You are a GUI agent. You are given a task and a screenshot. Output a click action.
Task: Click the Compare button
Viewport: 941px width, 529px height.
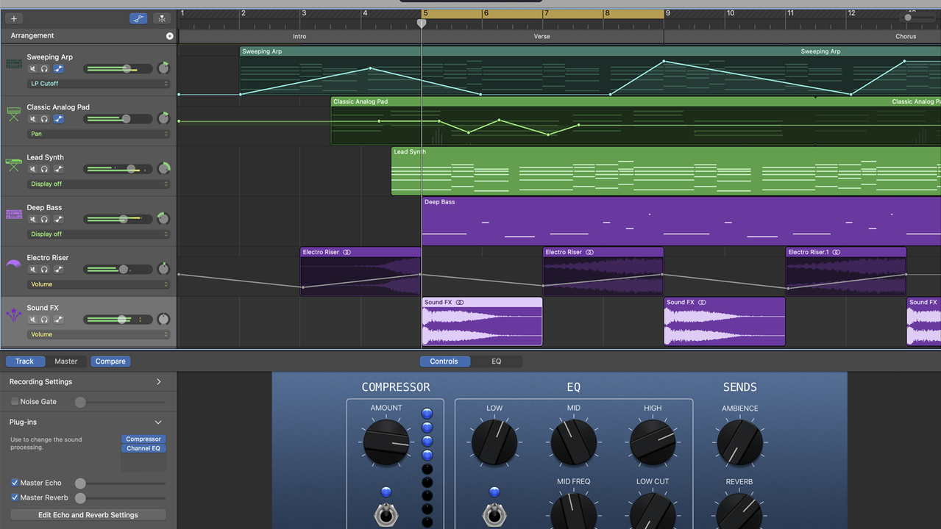coord(110,361)
